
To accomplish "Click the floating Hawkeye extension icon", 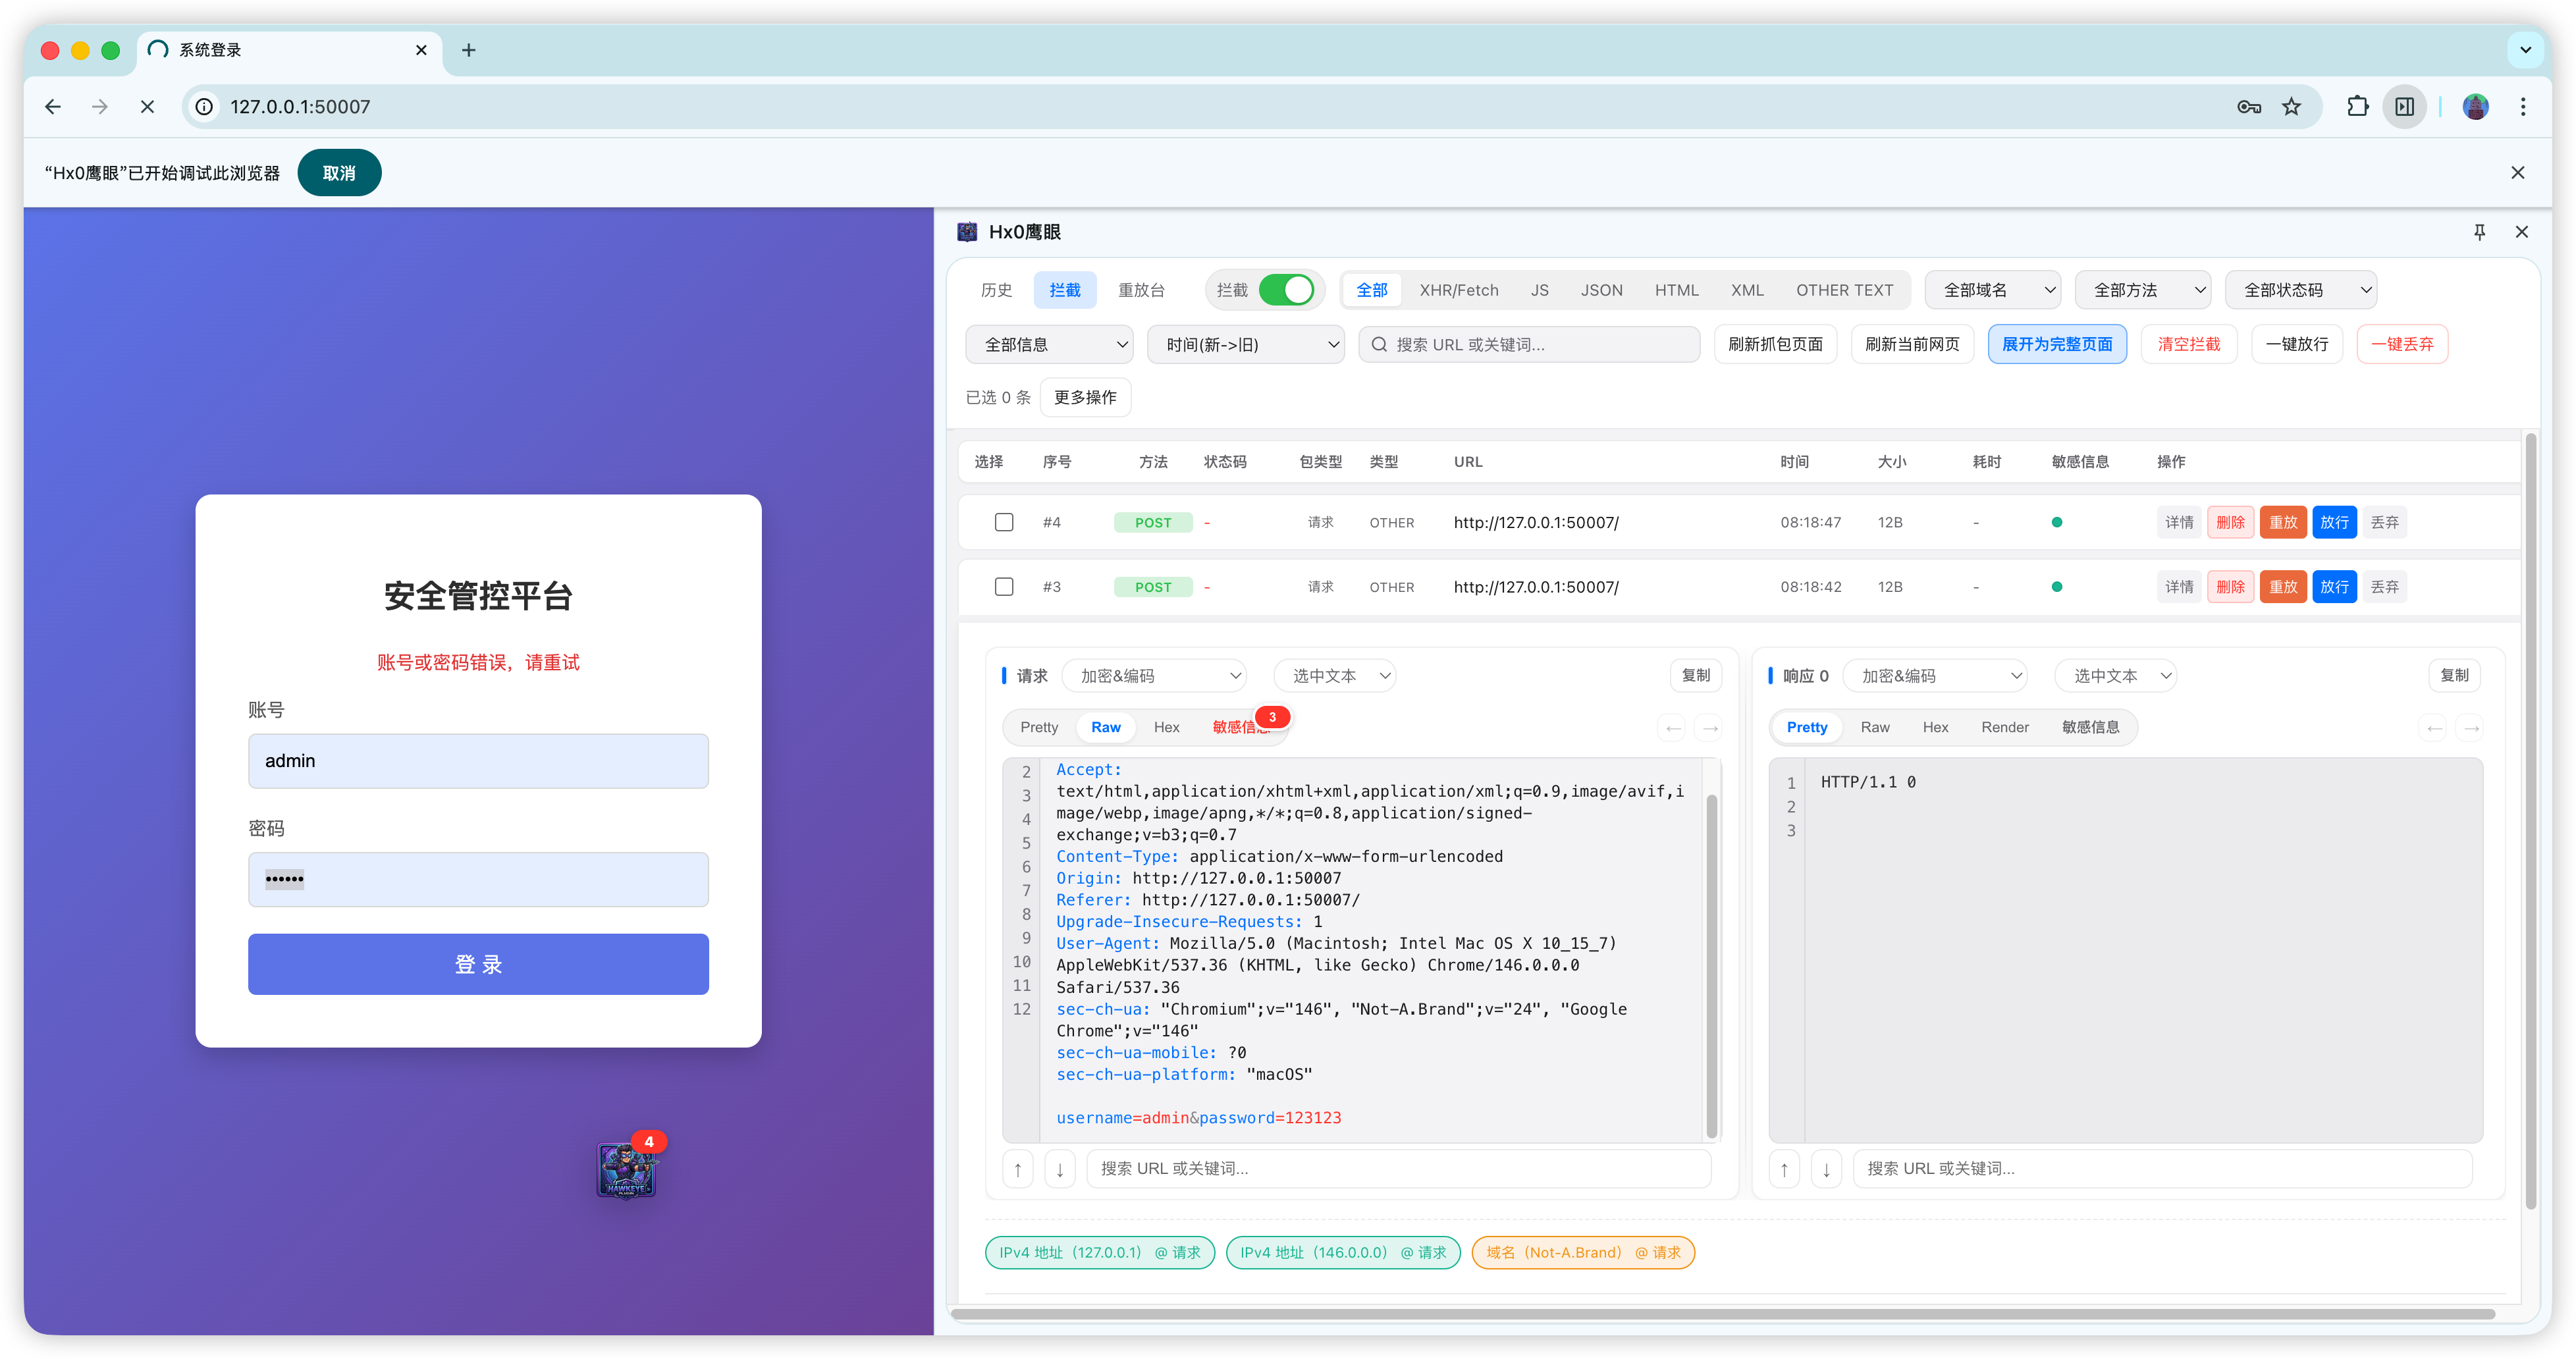I will pos(626,1169).
